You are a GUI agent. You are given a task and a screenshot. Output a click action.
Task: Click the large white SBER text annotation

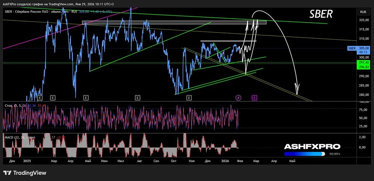(320, 14)
